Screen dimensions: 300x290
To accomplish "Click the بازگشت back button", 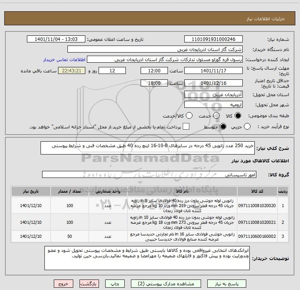I will (89, 284).
